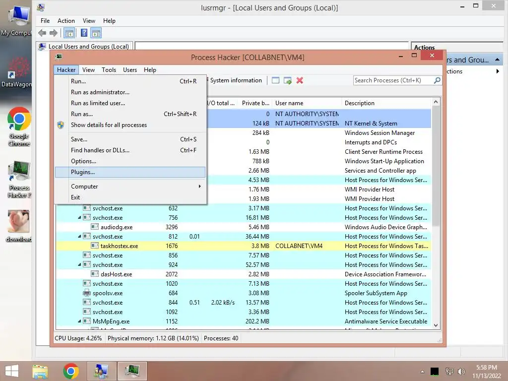508x381 pixels.
Task: Choose Save... from the Hacker menu
Action: tap(130, 139)
